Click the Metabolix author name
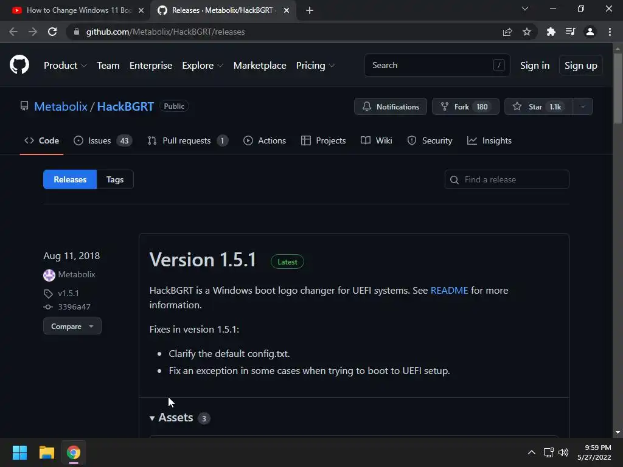The image size is (623, 467). tap(77, 274)
